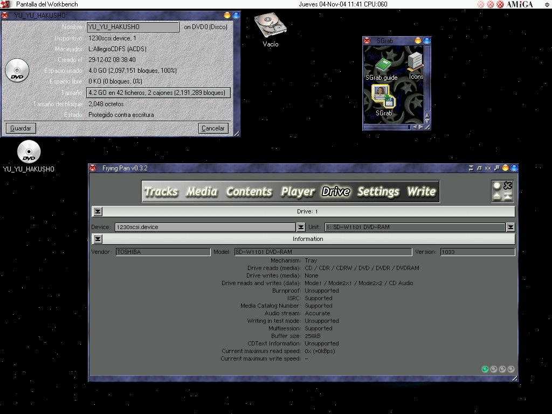Click the Buffer size value 256kB
The height and width of the screenshot is (414, 552).
tap(313, 336)
